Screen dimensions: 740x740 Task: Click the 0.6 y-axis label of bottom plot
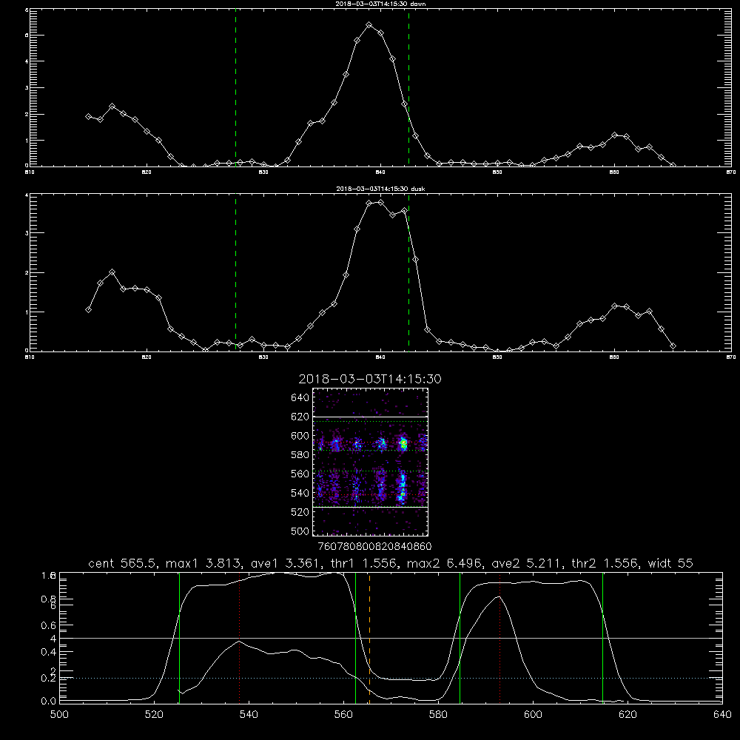pyautogui.click(x=49, y=625)
